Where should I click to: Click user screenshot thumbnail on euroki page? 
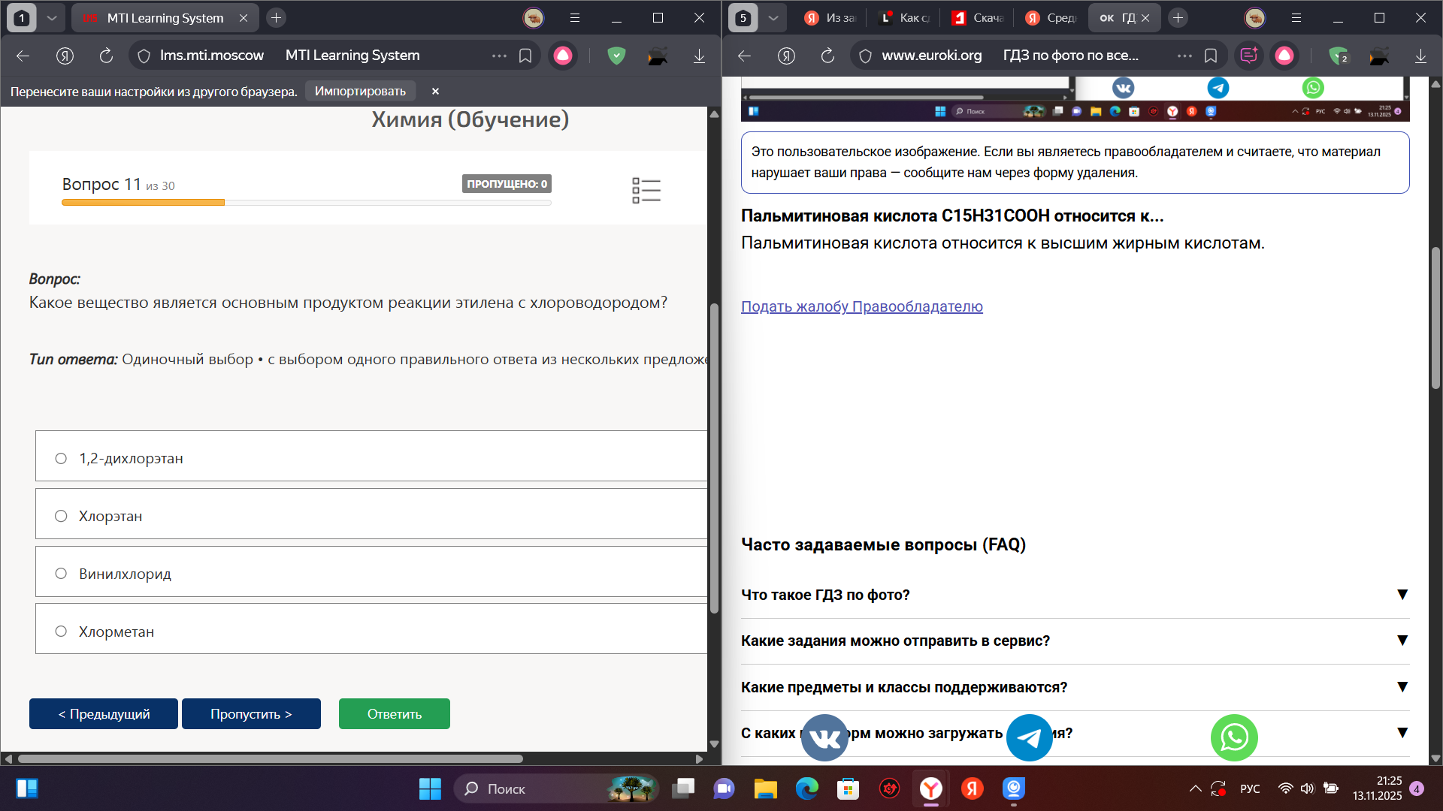pyautogui.click(x=1075, y=99)
